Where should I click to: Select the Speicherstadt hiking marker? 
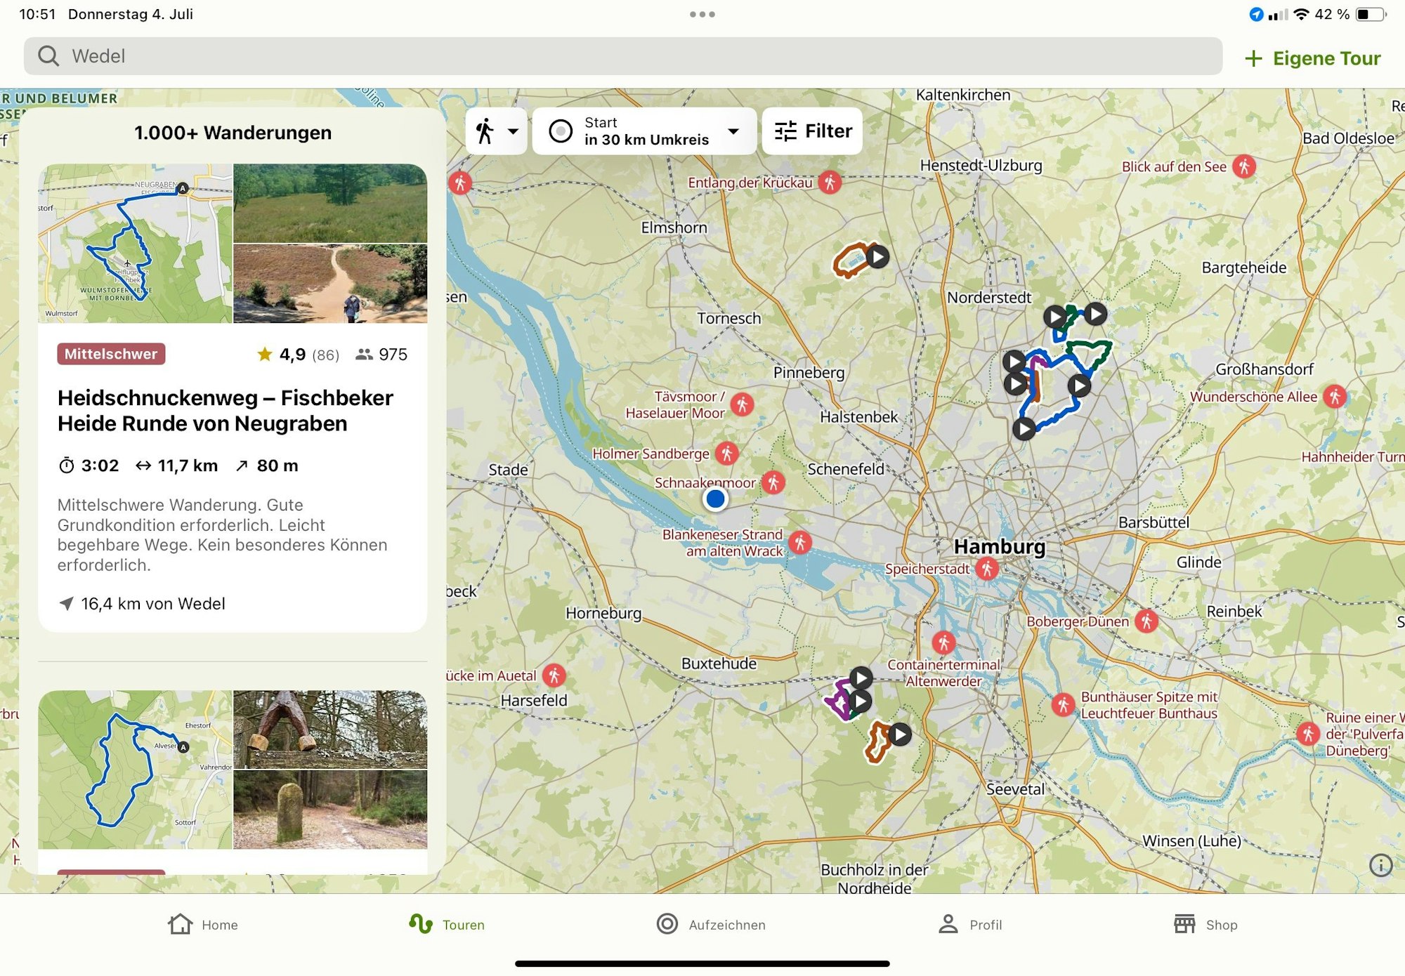point(988,569)
